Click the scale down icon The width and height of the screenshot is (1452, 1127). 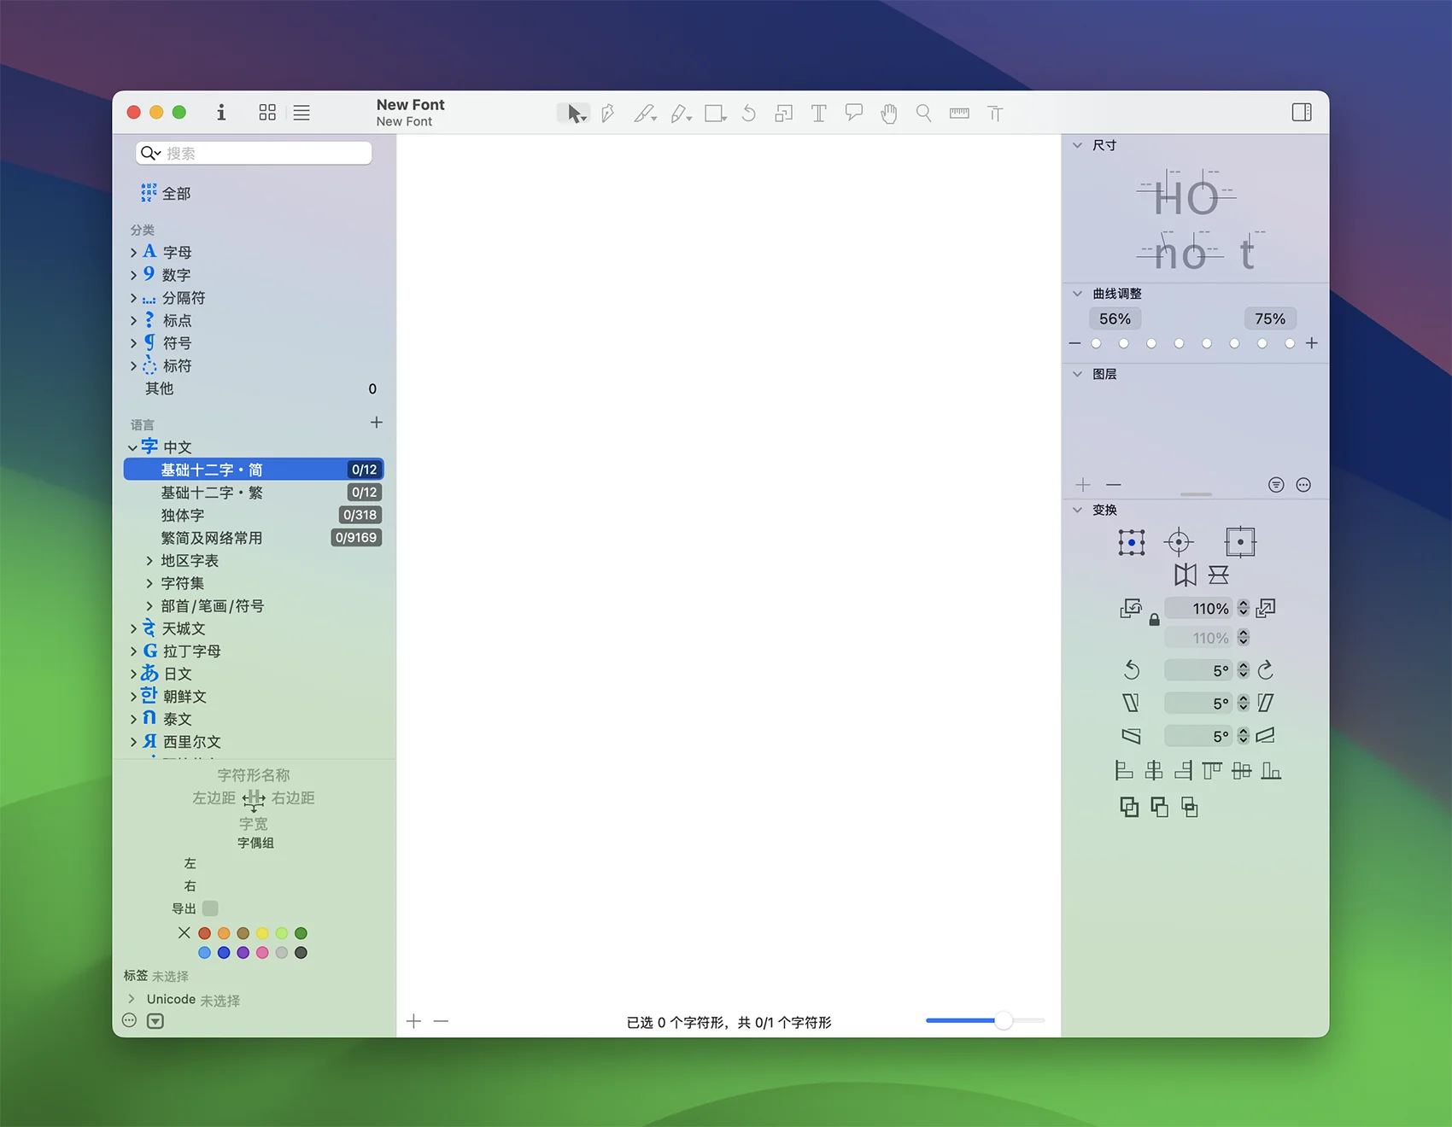click(x=1130, y=608)
